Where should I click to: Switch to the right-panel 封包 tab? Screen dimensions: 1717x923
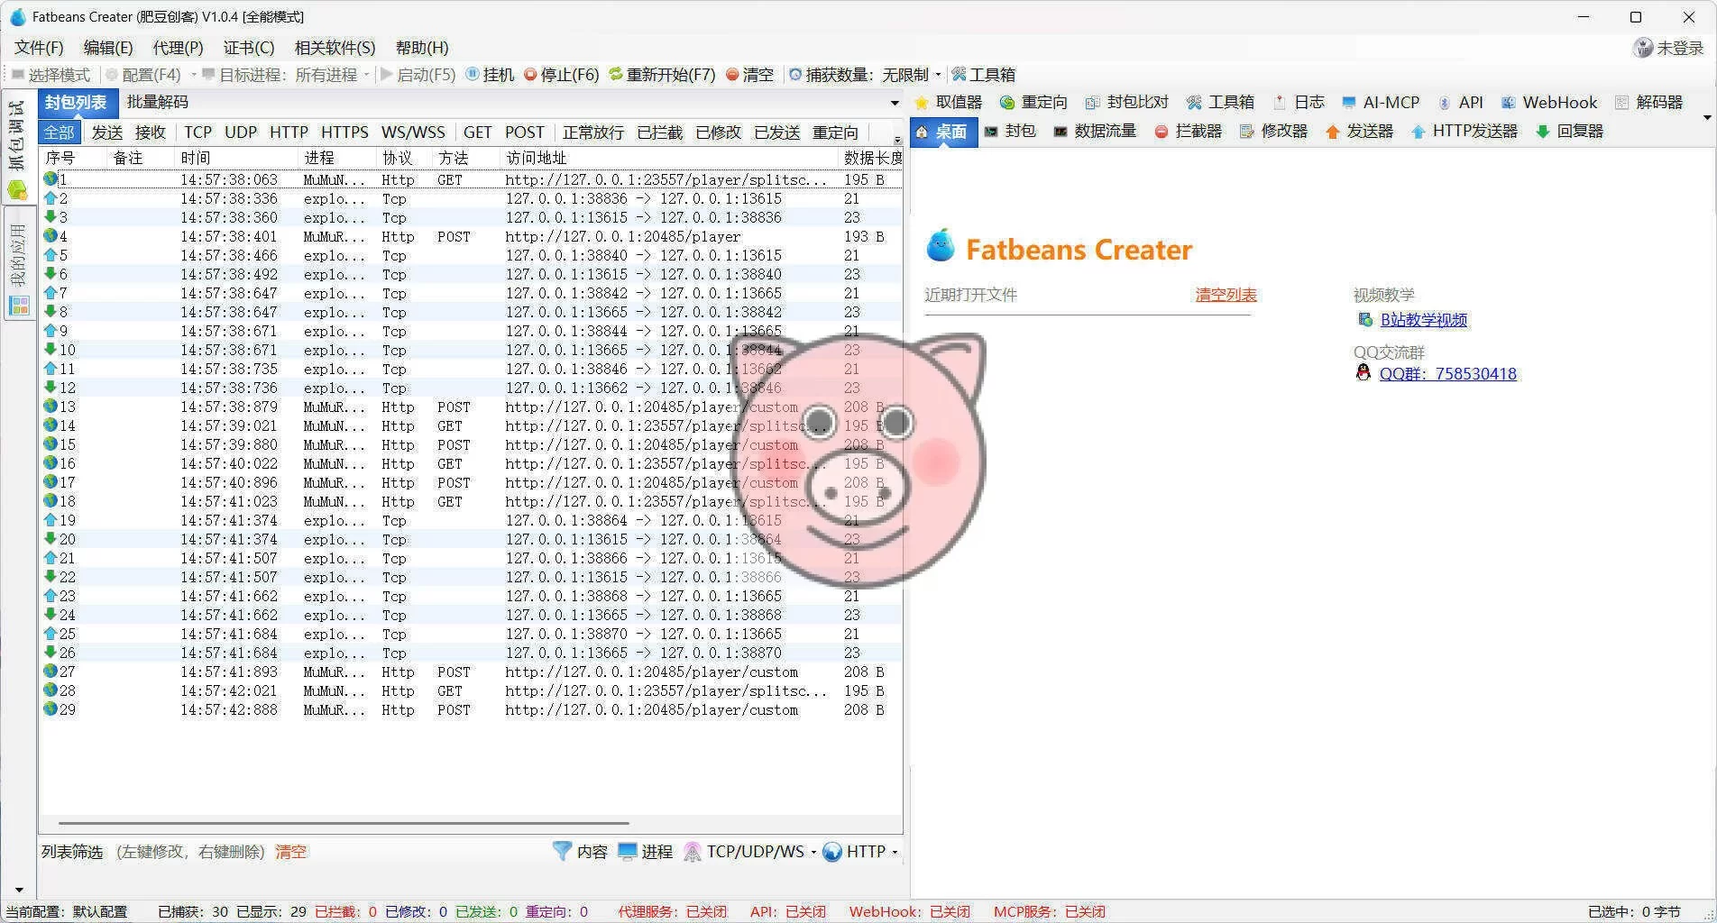[x=1009, y=132]
